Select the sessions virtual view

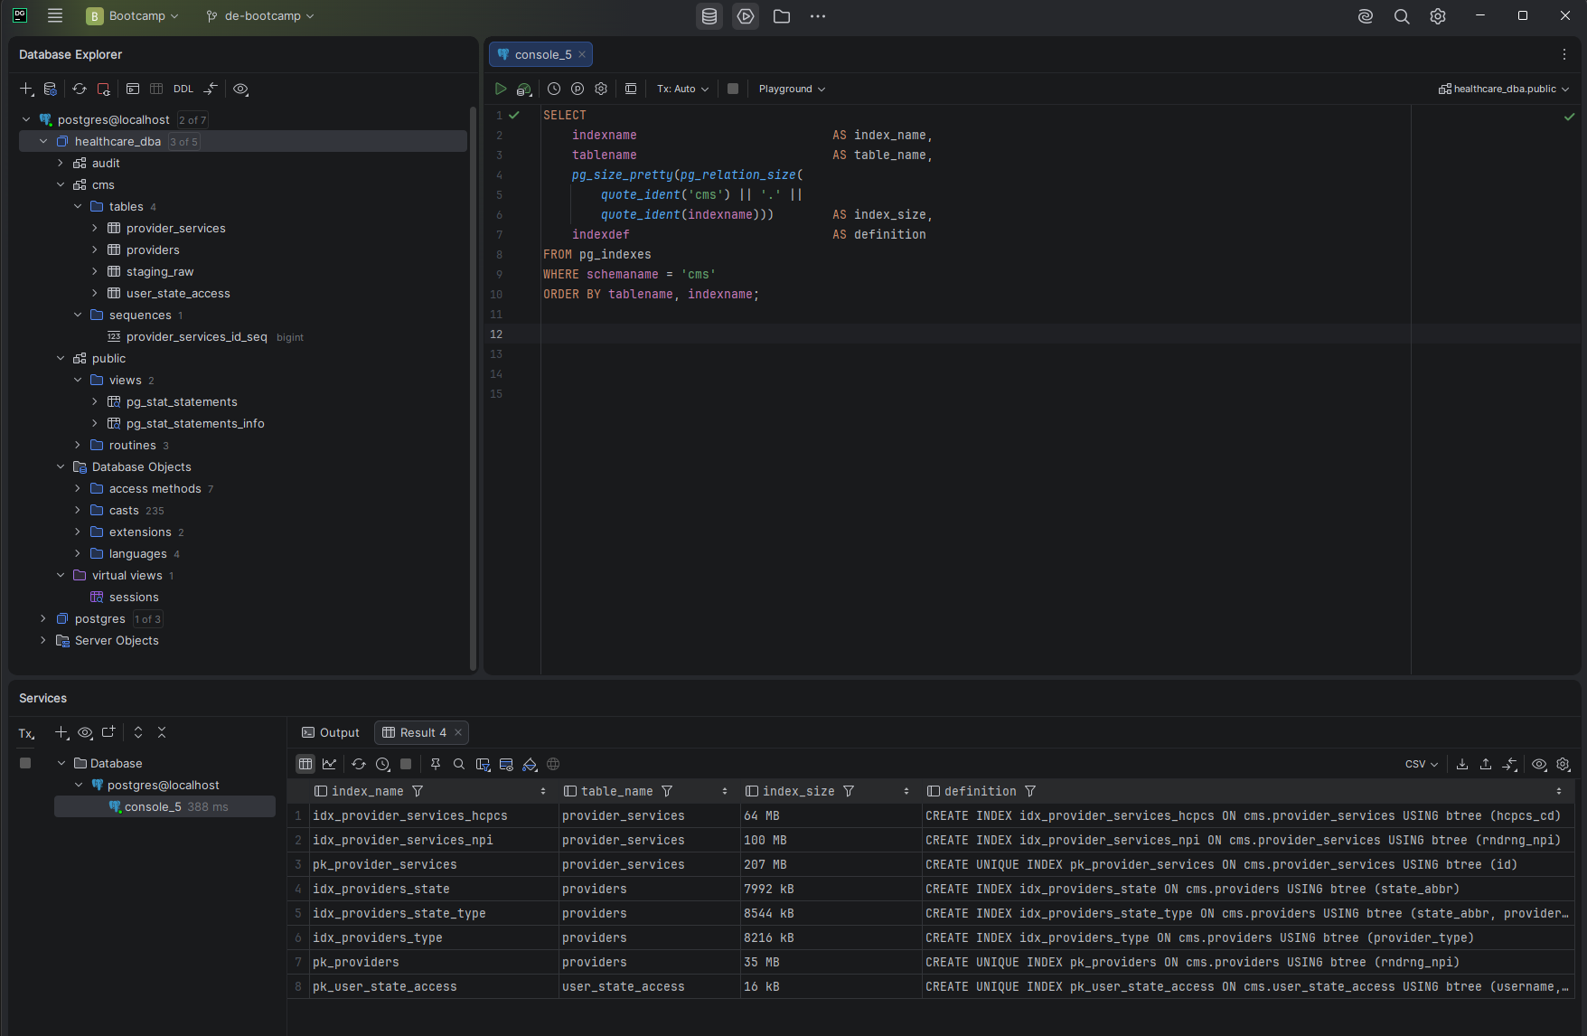(x=134, y=597)
